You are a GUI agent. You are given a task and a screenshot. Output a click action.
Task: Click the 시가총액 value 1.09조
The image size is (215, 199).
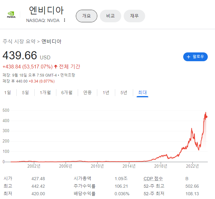point(121,179)
